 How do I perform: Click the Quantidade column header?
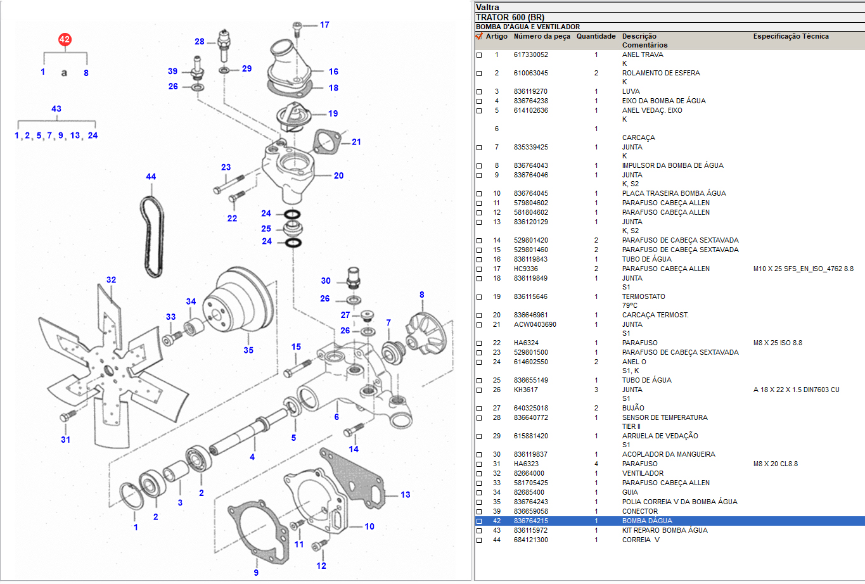pyautogui.click(x=596, y=37)
